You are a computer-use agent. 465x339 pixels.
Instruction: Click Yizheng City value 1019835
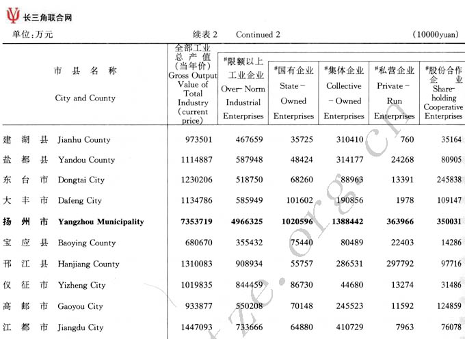pyautogui.click(x=197, y=285)
